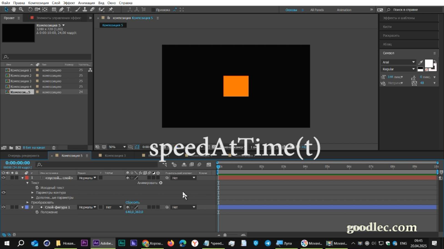
Task: Open the Нормальный blend mode dropdown
Action: coord(87,178)
